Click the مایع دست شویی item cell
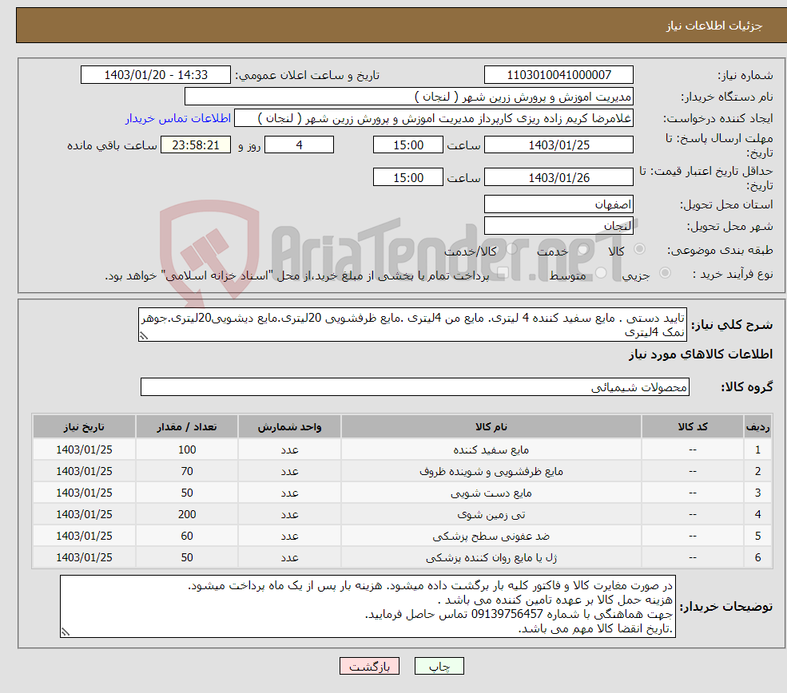 491,493
